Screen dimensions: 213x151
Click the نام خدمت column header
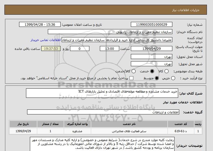click(x=129, y=124)
